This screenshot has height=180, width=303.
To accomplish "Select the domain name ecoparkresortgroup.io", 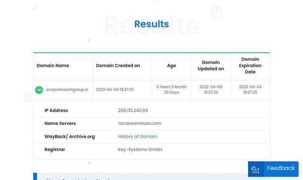I will [x=67, y=90].
